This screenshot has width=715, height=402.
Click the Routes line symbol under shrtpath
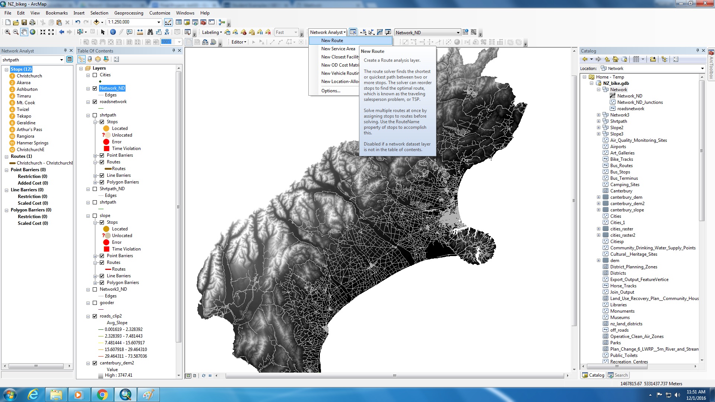coord(108,169)
